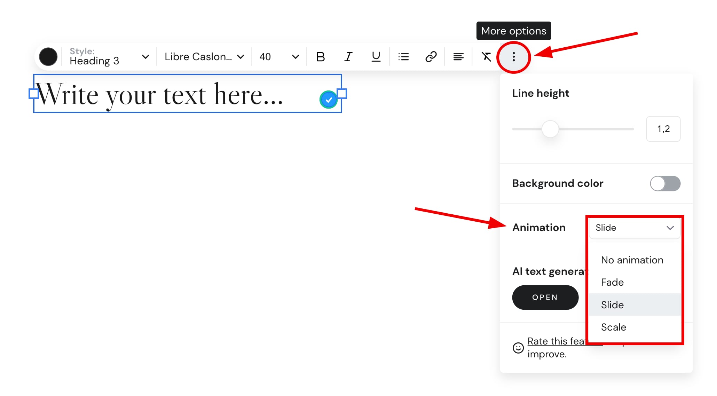The width and height of the screenshot is (717, 396).
Task: Clear text formatting
Action: 486,57
